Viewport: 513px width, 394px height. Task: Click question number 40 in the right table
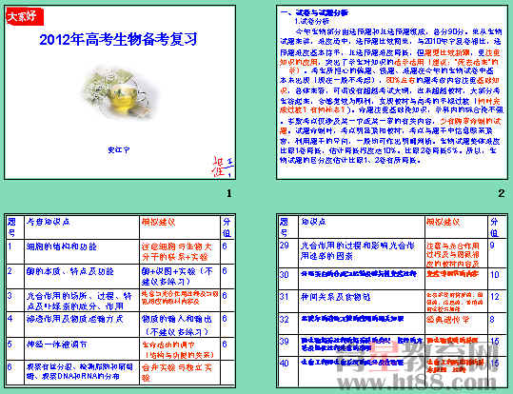tap(285, 363)
